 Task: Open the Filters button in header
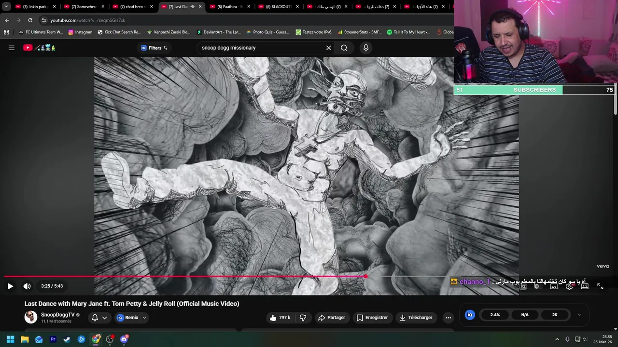tap(154, 48)
